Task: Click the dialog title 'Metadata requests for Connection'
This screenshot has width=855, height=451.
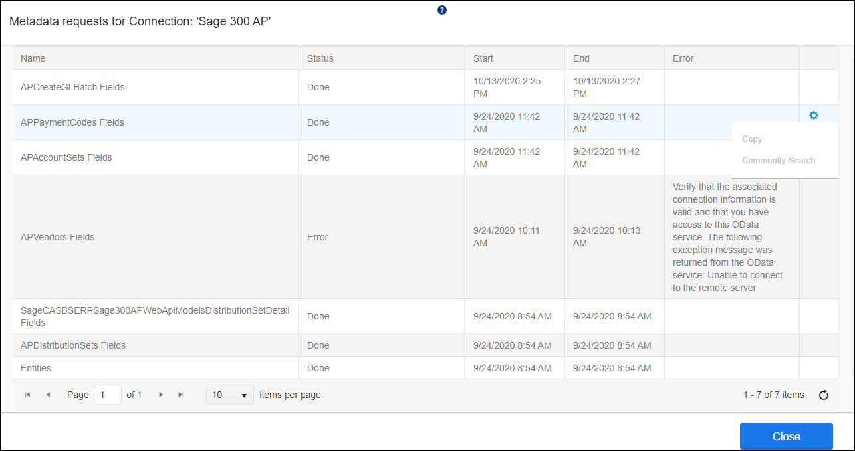Action: point(140,22)
